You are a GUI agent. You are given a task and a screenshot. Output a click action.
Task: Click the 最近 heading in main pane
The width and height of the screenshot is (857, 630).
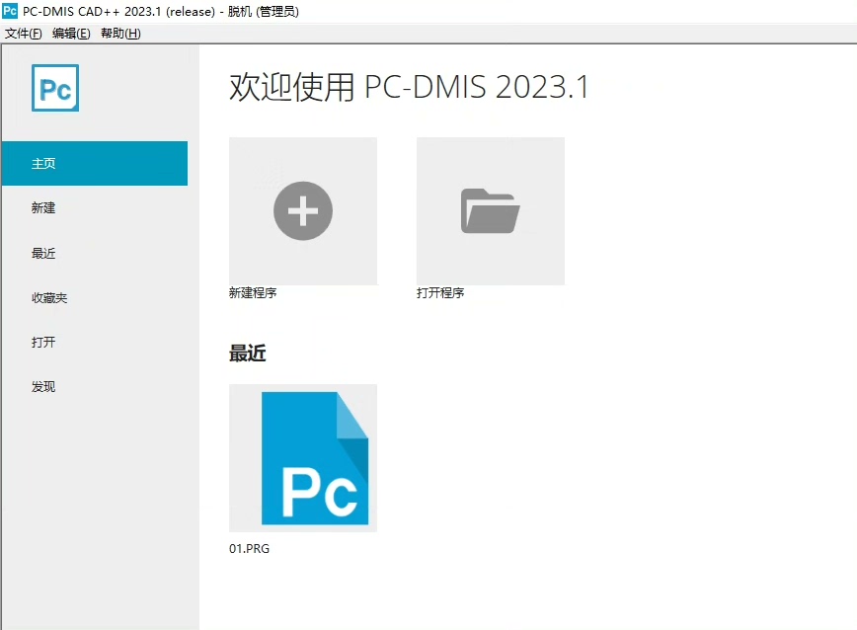tap(247, 353)
